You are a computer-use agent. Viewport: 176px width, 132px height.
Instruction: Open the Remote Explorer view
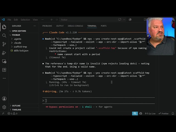tap(4, 61)
